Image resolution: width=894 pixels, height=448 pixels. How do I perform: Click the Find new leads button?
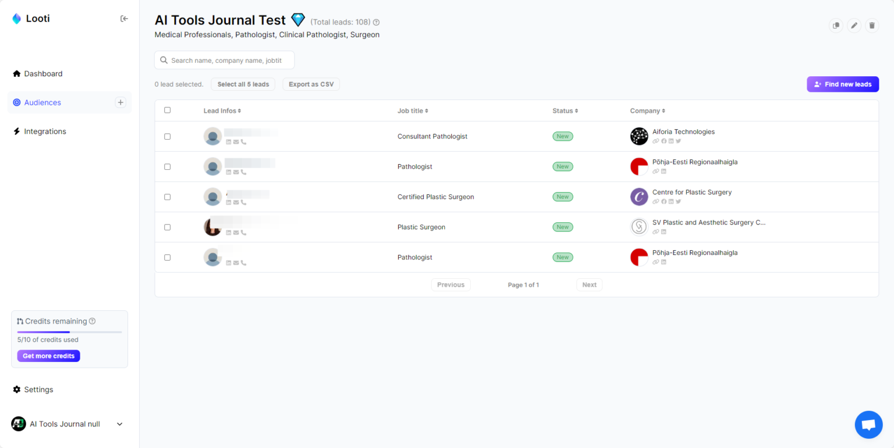842,84
